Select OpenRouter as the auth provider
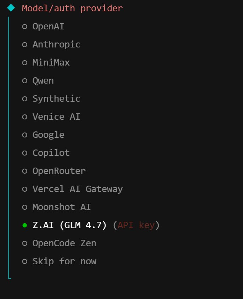Viewport: 243px width, 299px height. tap(59, 171)
